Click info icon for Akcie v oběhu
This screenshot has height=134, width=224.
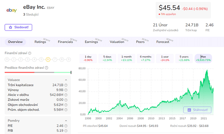point(66,95)
